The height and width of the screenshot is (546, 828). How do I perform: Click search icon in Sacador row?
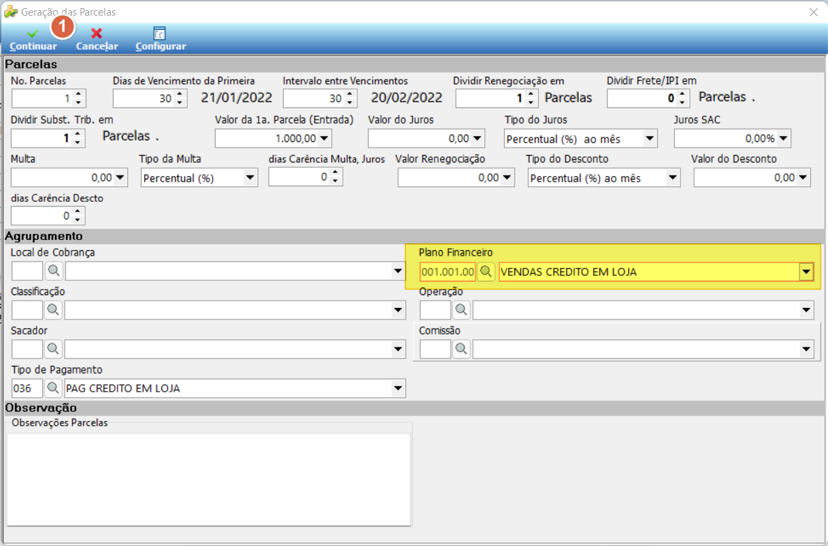click(54, 349)
